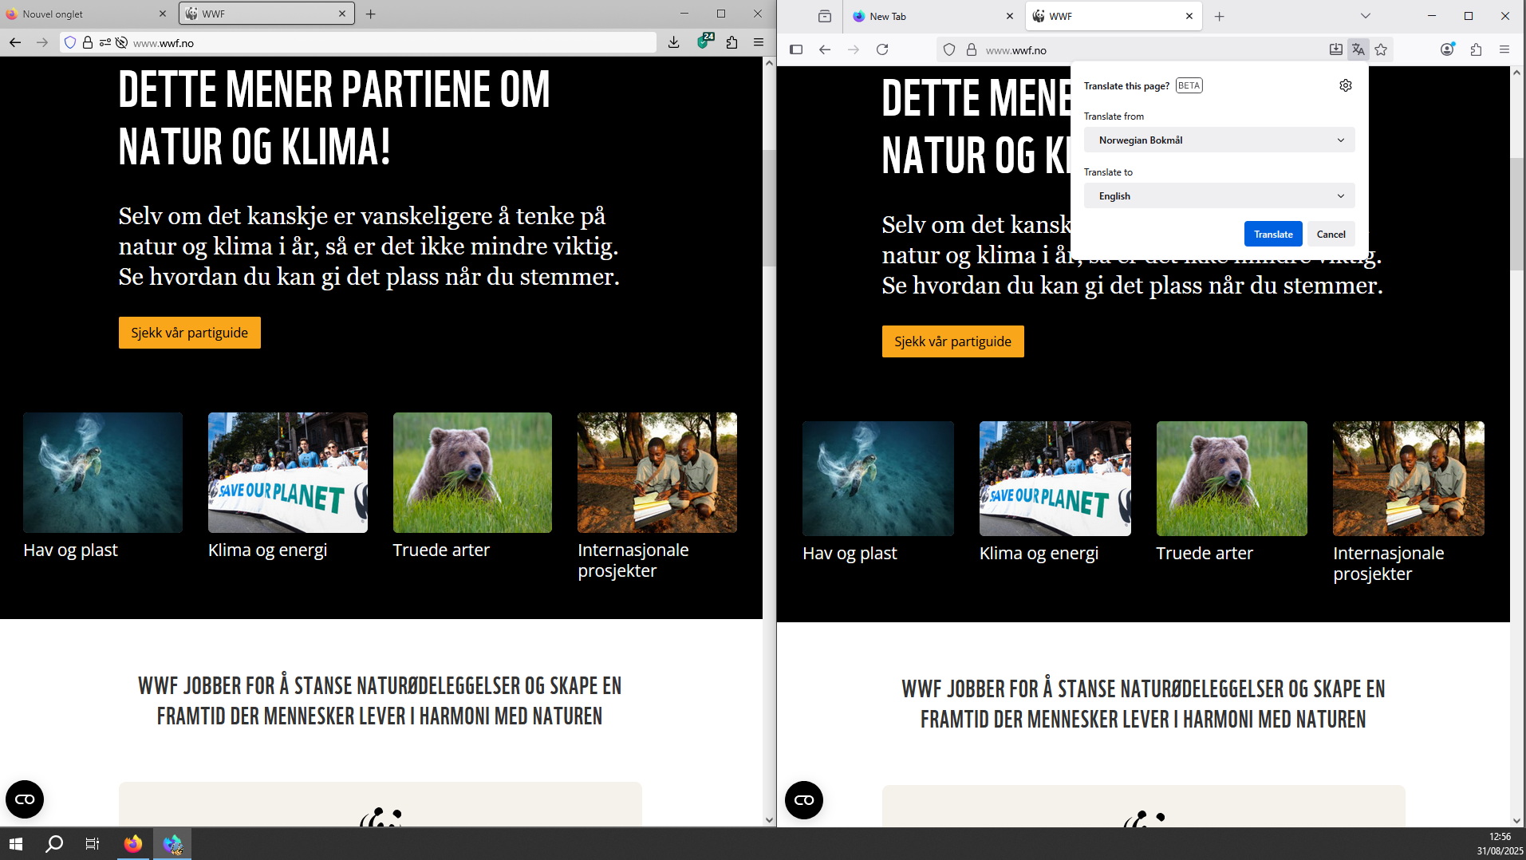The width and height of the screenshot is (1526, 860).
Task: Open downloads panel in left browser
Action: [x=674, y=42]
